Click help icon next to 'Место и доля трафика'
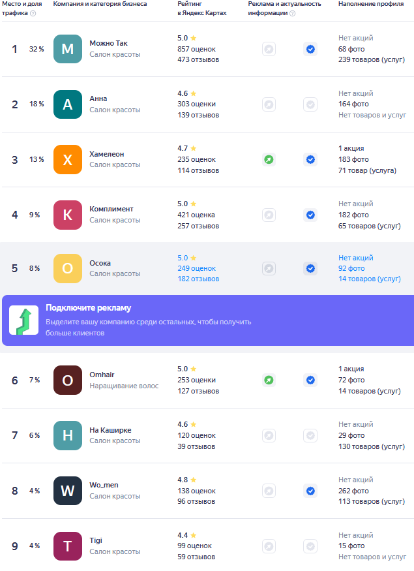The width and height of the screenshot is (414, 571). pyautogui.click(x=33, y=13)
